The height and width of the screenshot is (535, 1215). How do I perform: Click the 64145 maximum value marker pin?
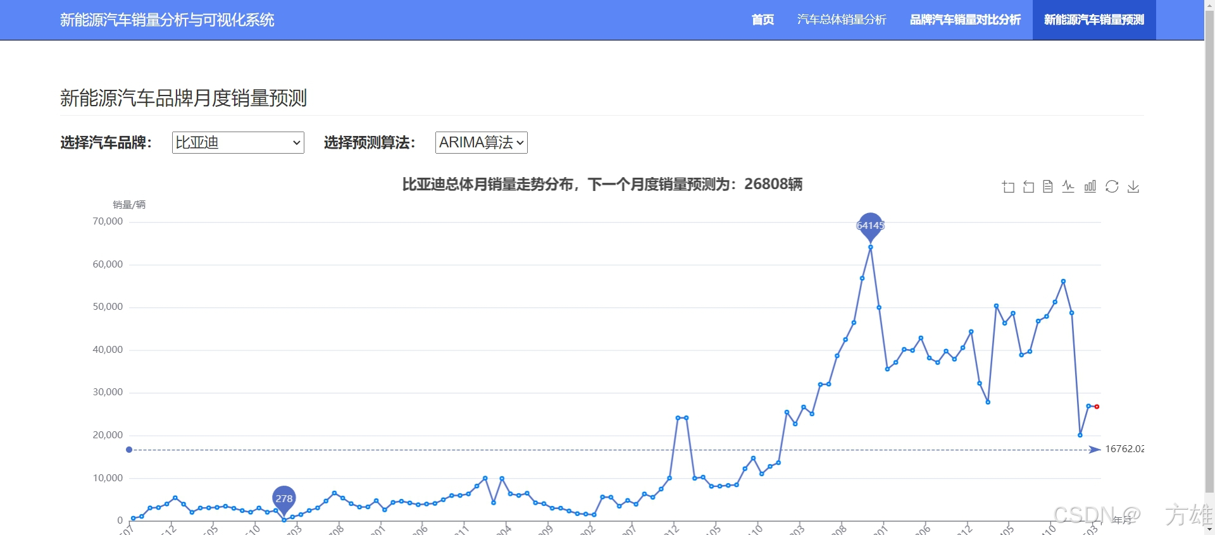pos(871,226)
